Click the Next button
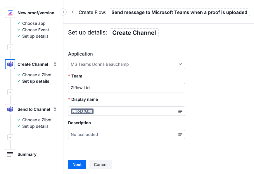 tap(77, 164)
